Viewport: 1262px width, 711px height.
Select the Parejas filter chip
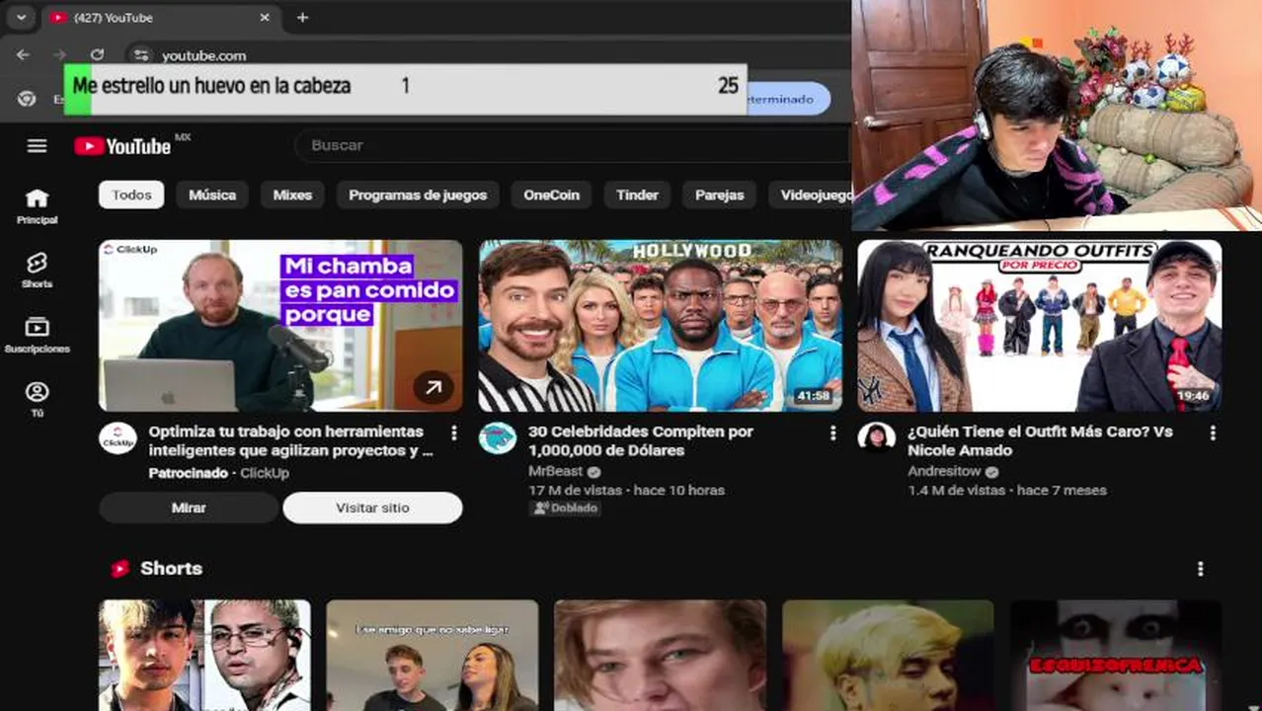(x=719, y=195)
